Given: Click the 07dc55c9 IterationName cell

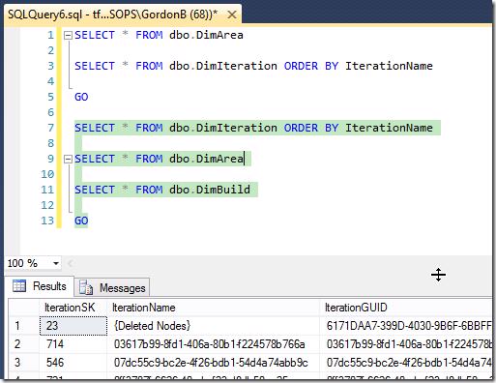Looking at the screenshot, I should (x=214, y=363).
